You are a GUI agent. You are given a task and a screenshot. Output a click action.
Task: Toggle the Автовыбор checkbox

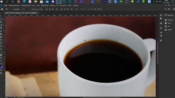[x=12, y=9]
